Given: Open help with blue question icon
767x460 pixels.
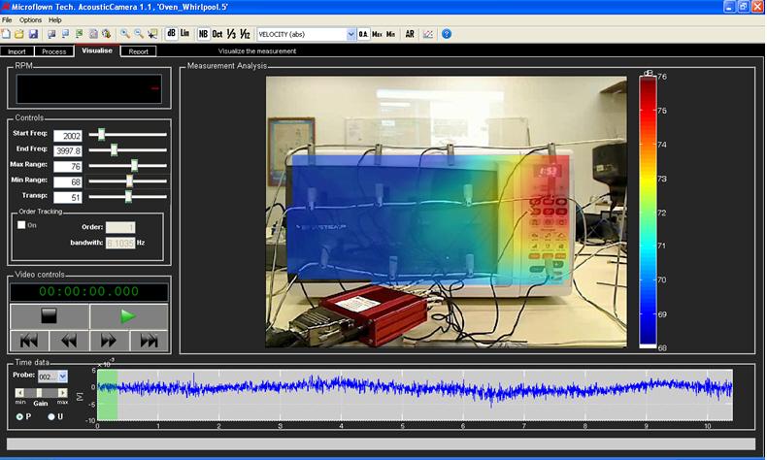Looking at the screenshot, I should pyautogui.click(x=447, y=34).
